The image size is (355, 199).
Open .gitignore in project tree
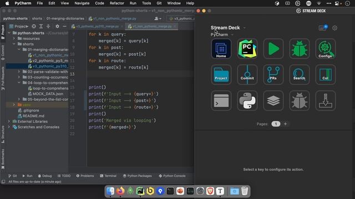pyautogui.click(x=28, y=111)
